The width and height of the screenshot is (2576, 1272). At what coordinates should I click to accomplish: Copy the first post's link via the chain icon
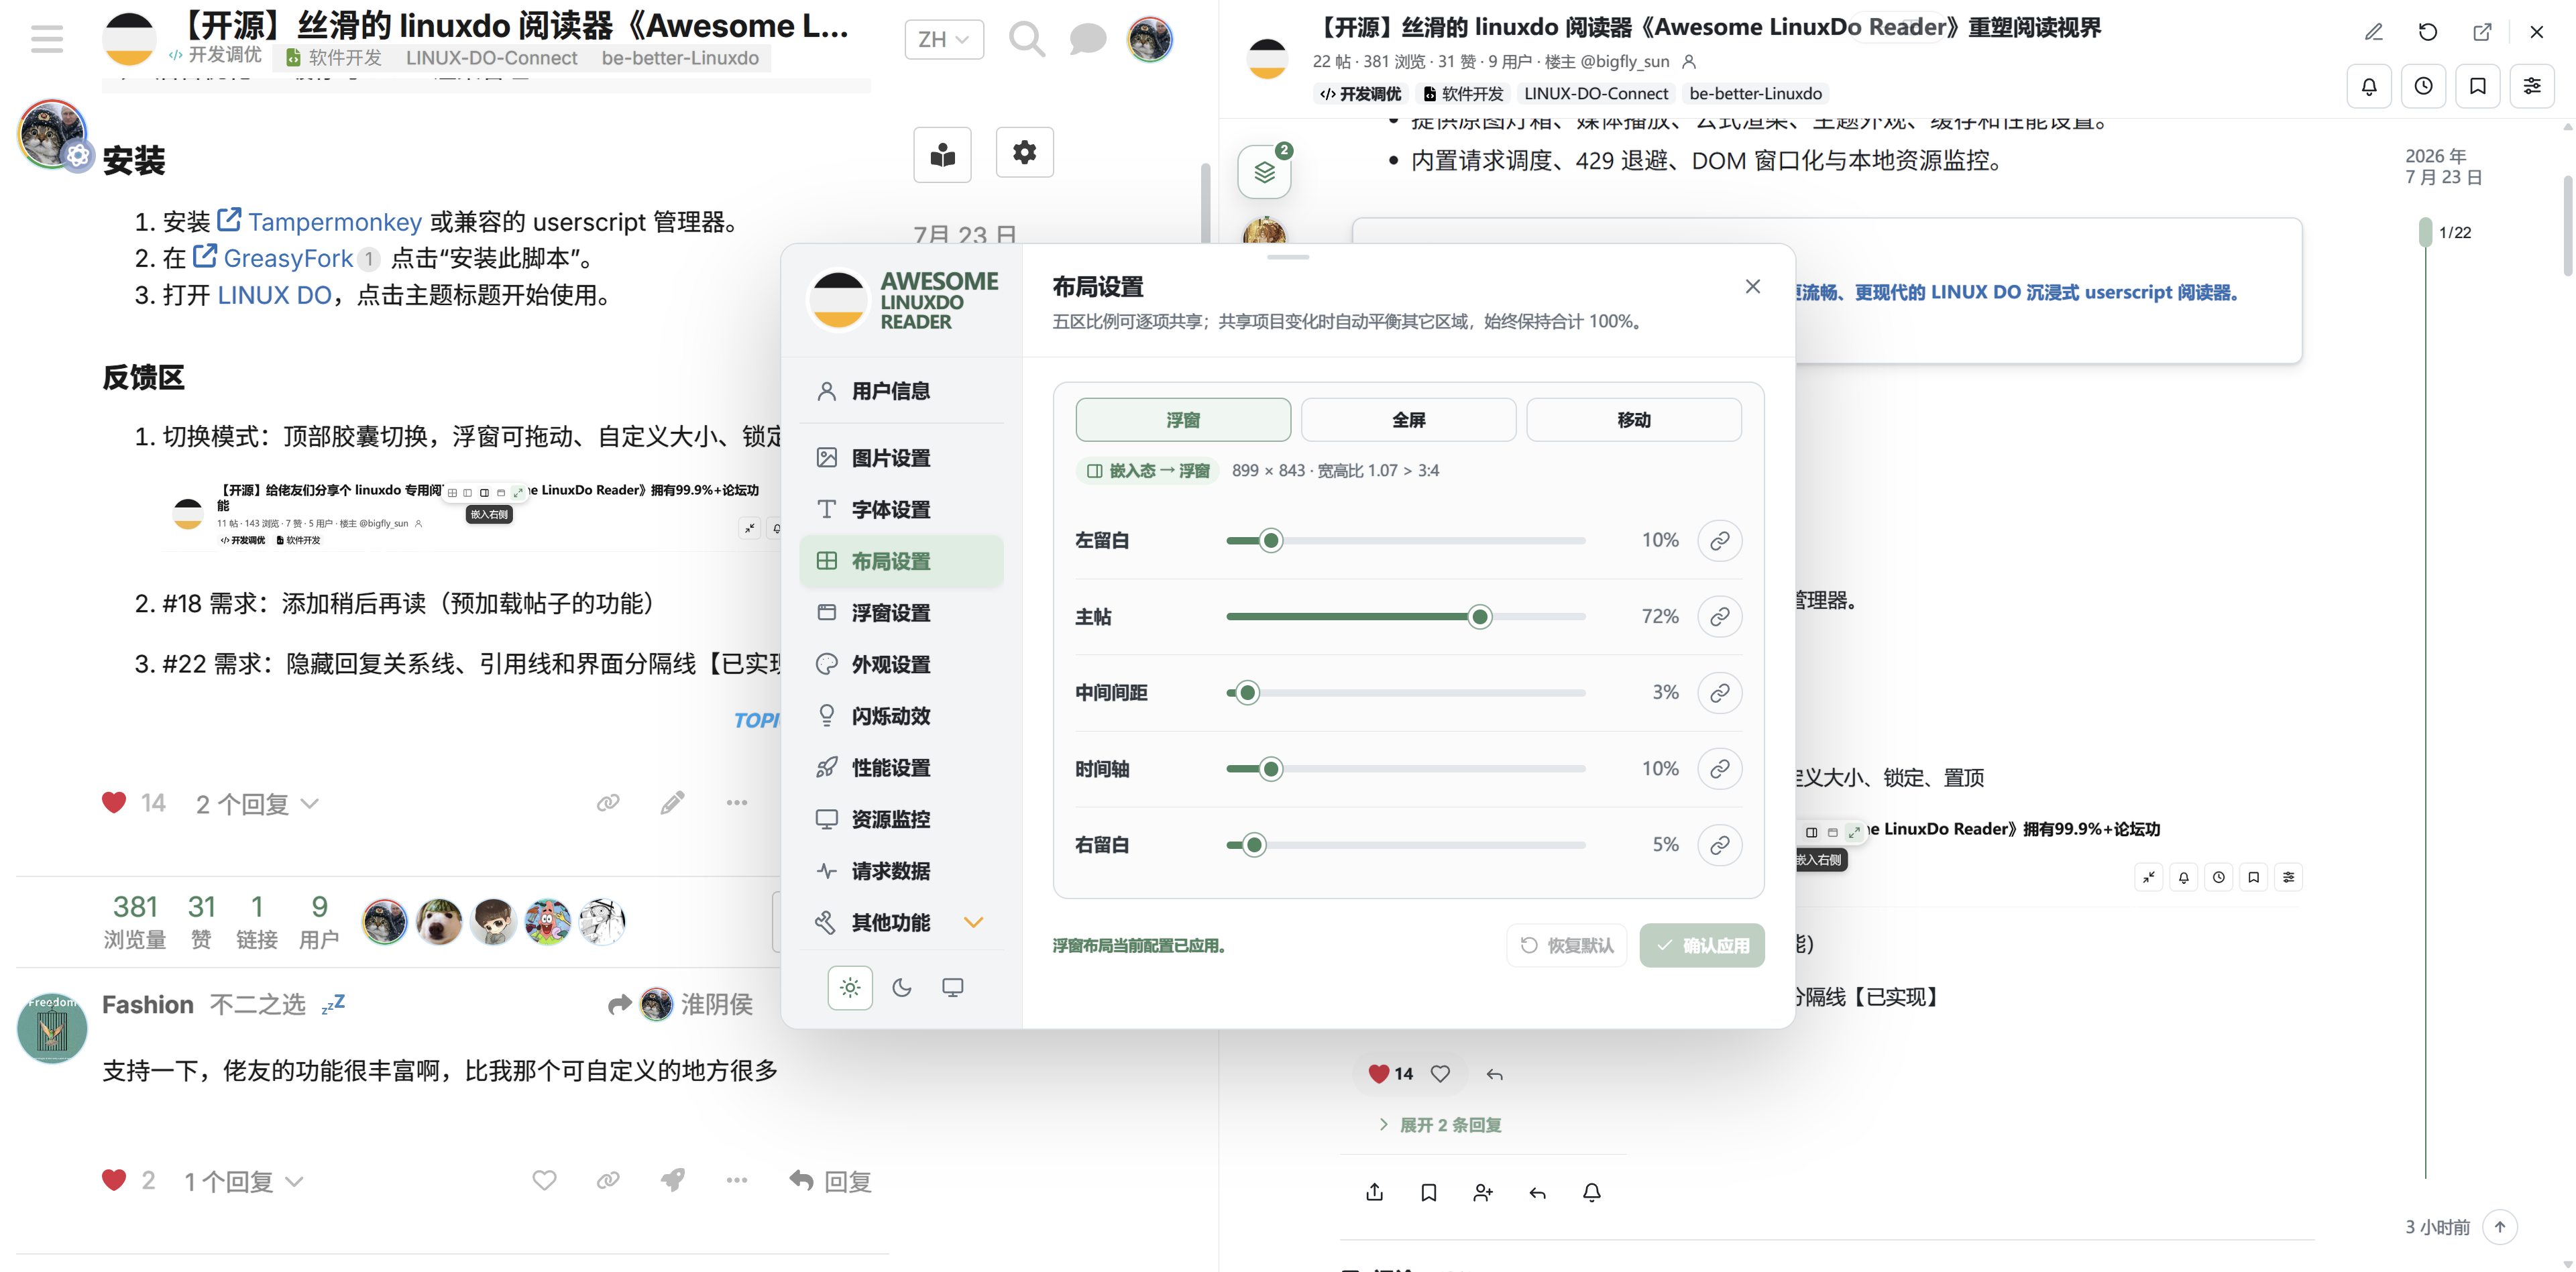[x=608, y=802]
